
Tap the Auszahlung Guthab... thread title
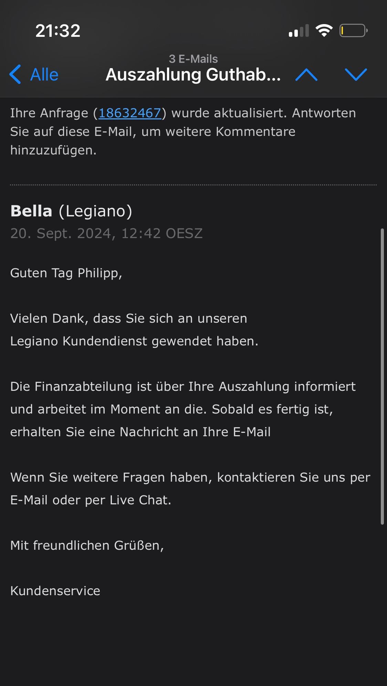pos(193,75)
